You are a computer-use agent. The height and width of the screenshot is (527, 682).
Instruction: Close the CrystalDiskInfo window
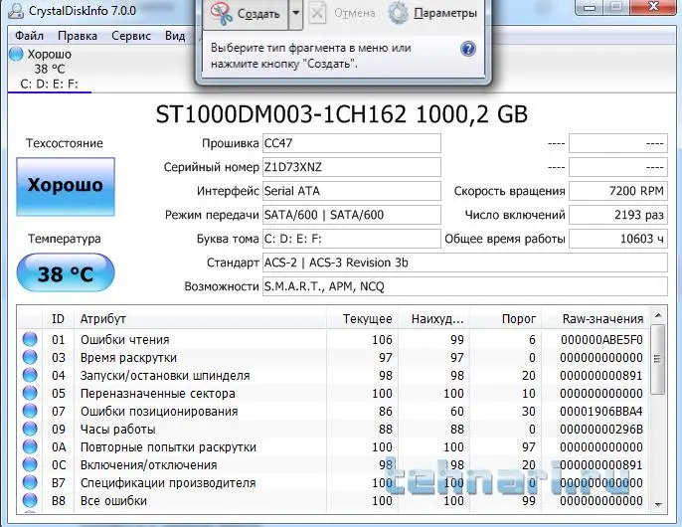[x=653, y=7]
